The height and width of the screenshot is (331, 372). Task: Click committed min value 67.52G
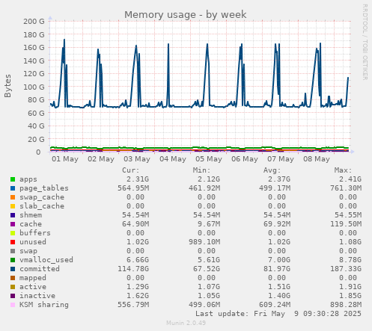click(207, 269)
